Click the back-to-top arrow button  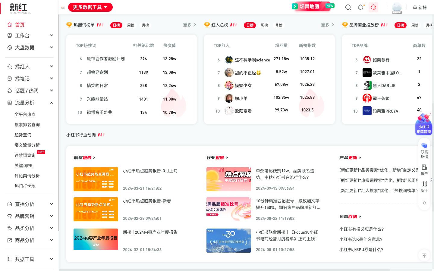424,256
